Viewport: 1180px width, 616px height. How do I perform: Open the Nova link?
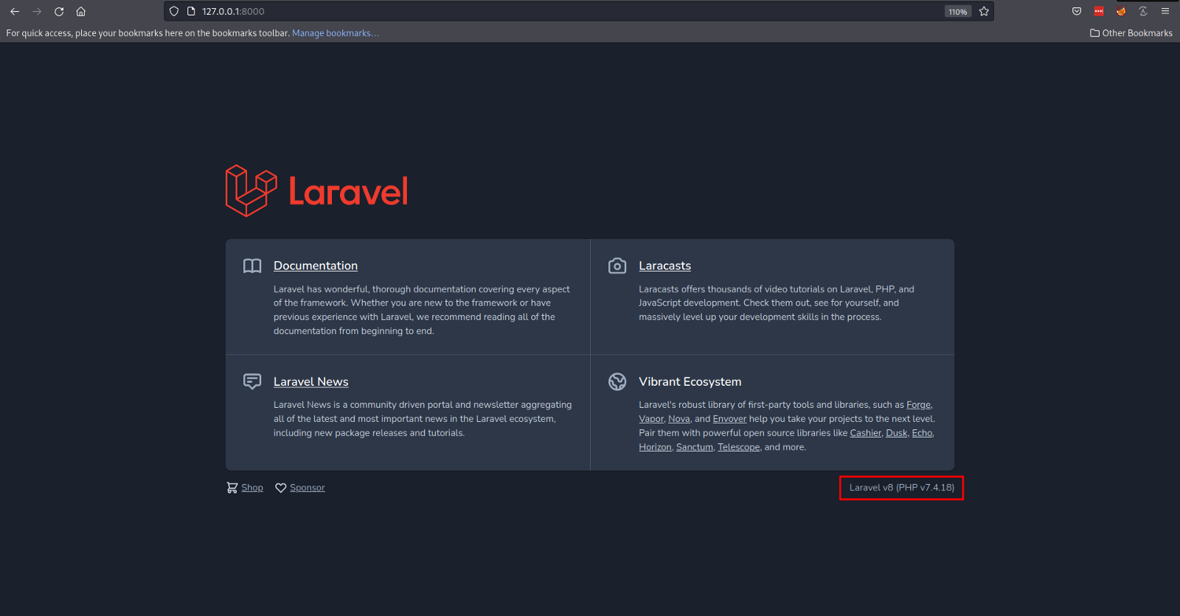[679, 419]
